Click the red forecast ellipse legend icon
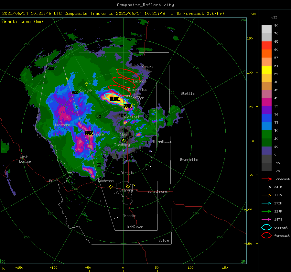This screenshot has height=272, width=291. [266, 235]
